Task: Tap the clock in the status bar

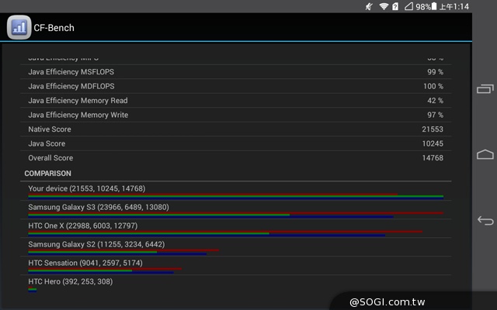Action: 454,6
